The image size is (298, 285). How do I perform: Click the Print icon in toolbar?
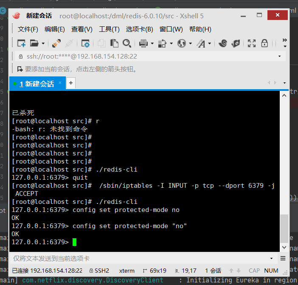143,43
